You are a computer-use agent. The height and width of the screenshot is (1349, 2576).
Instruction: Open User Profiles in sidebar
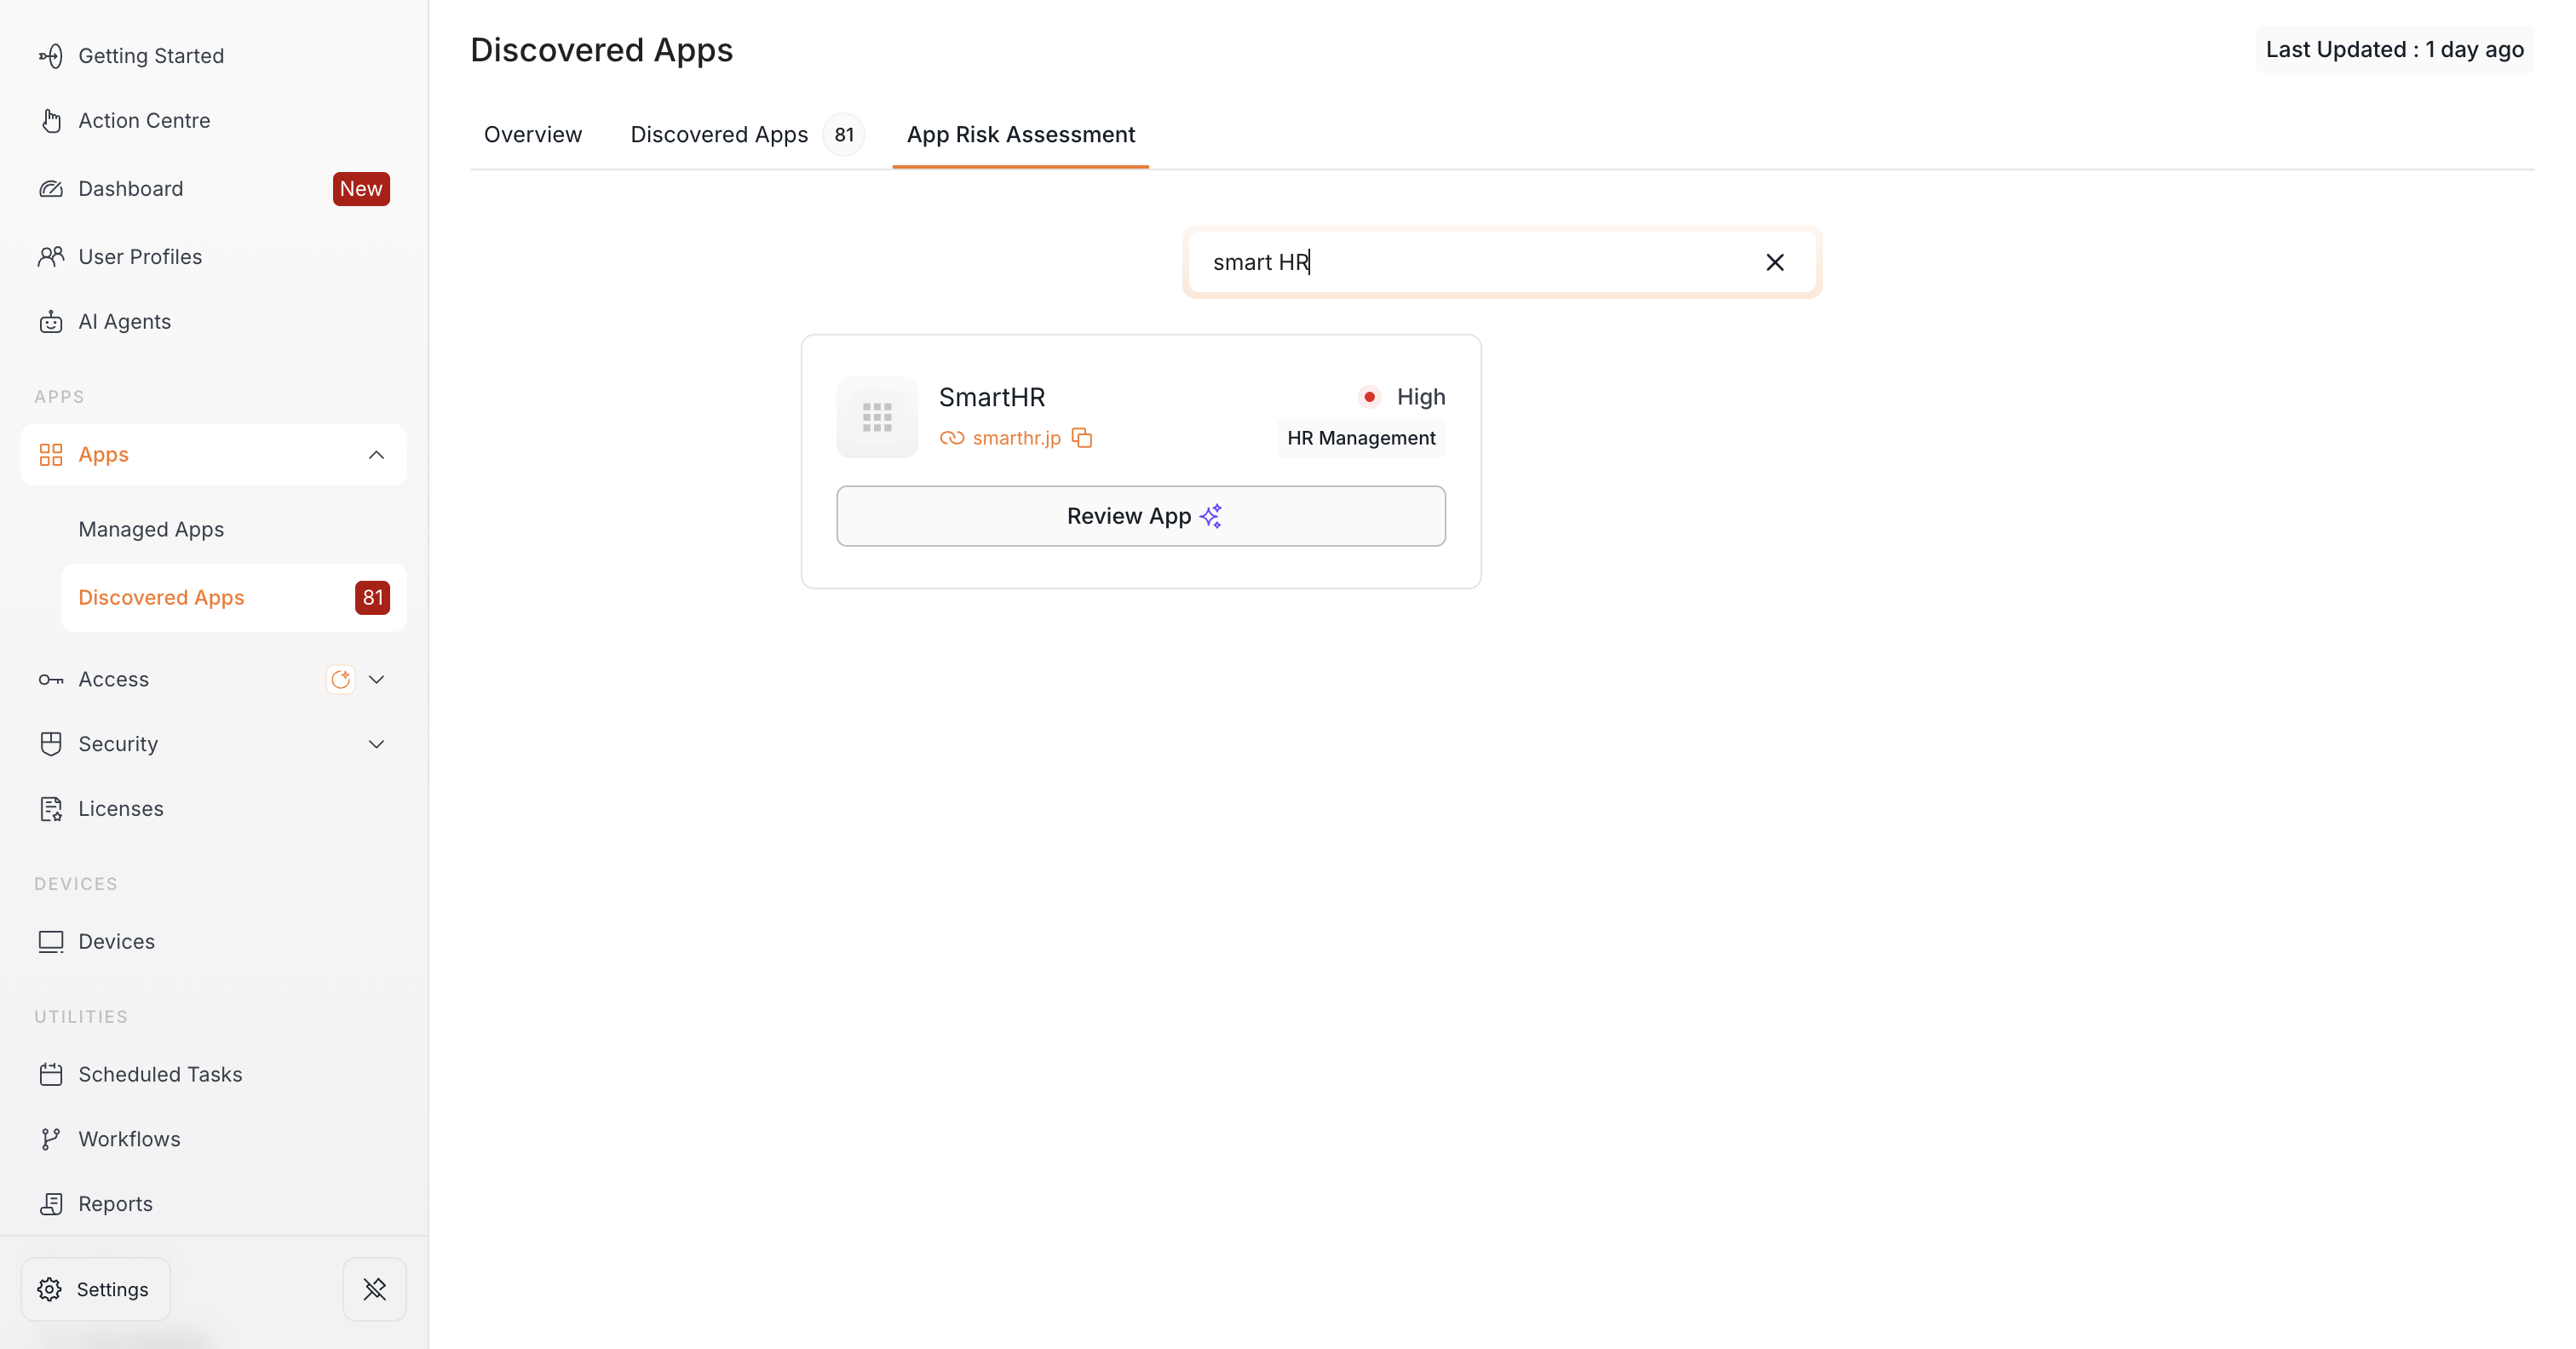pos(140,257)
